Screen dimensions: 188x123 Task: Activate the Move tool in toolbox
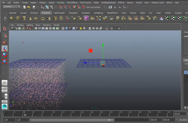pyautogui.click(x=5, y=48)
